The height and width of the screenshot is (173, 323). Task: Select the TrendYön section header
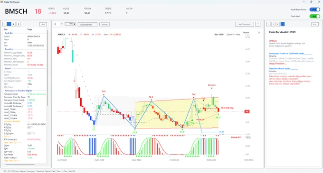(x=9, y=49)
